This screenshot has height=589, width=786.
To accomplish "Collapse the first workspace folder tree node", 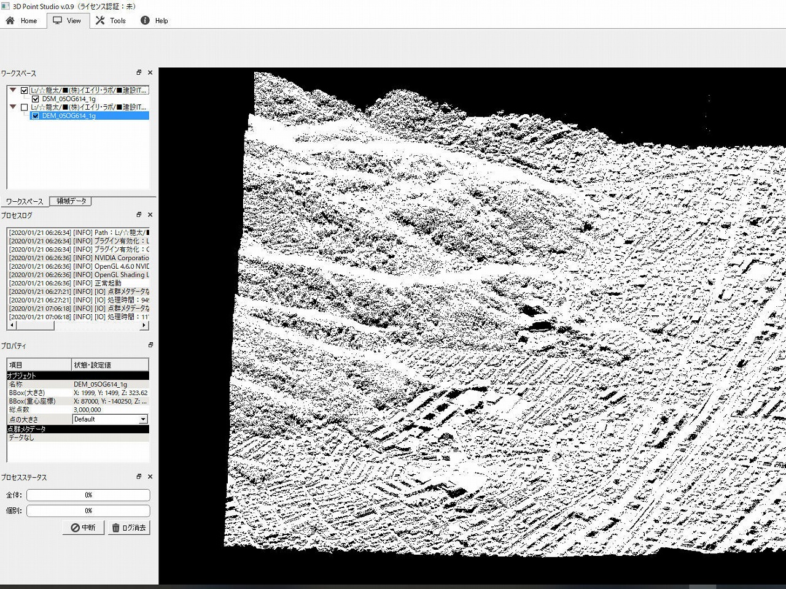I will coord(13,90).
